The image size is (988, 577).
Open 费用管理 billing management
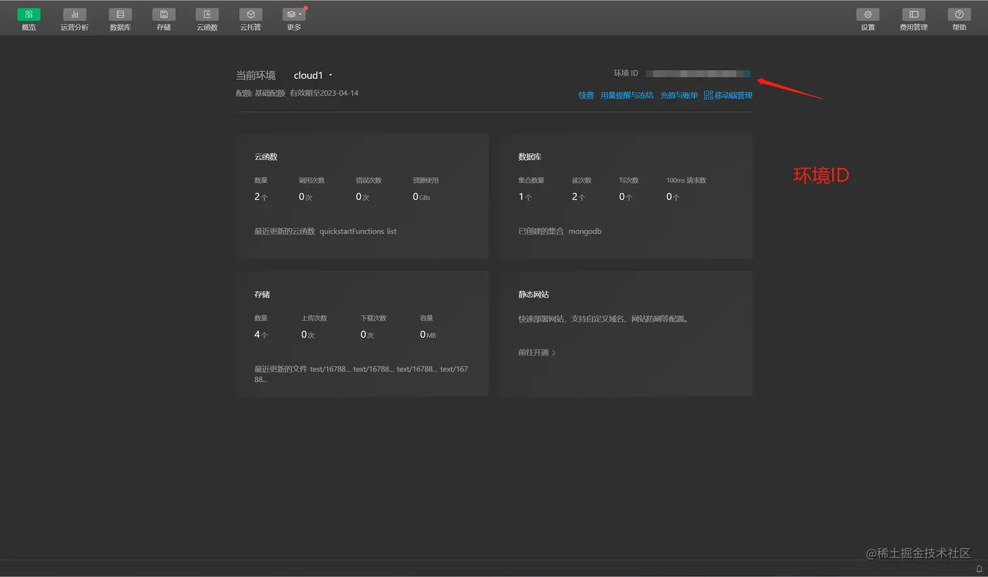(914, 19)
